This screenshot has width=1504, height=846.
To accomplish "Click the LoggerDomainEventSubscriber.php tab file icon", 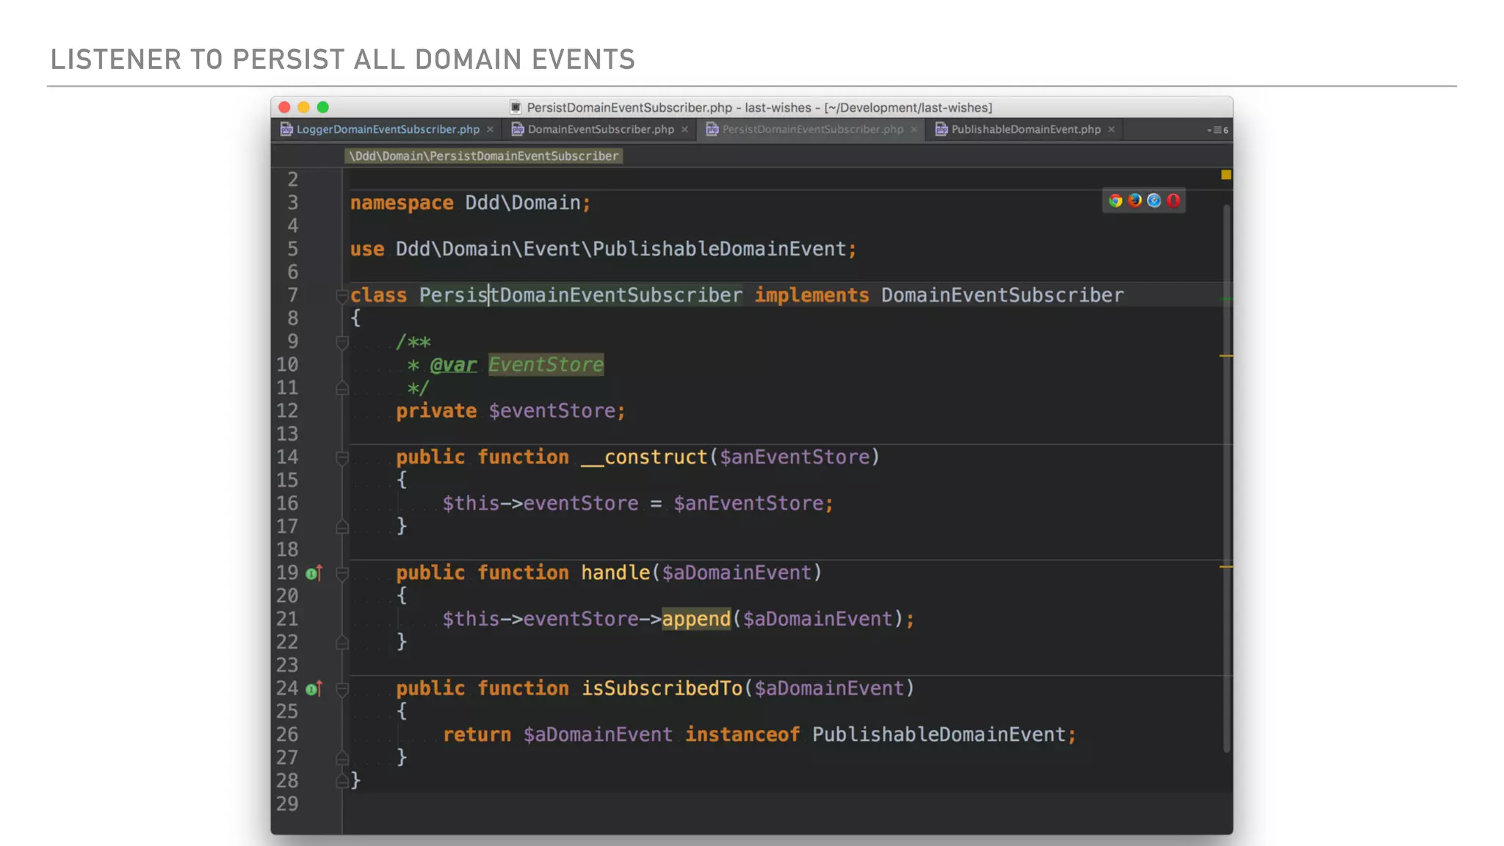I will coord(286,129).
